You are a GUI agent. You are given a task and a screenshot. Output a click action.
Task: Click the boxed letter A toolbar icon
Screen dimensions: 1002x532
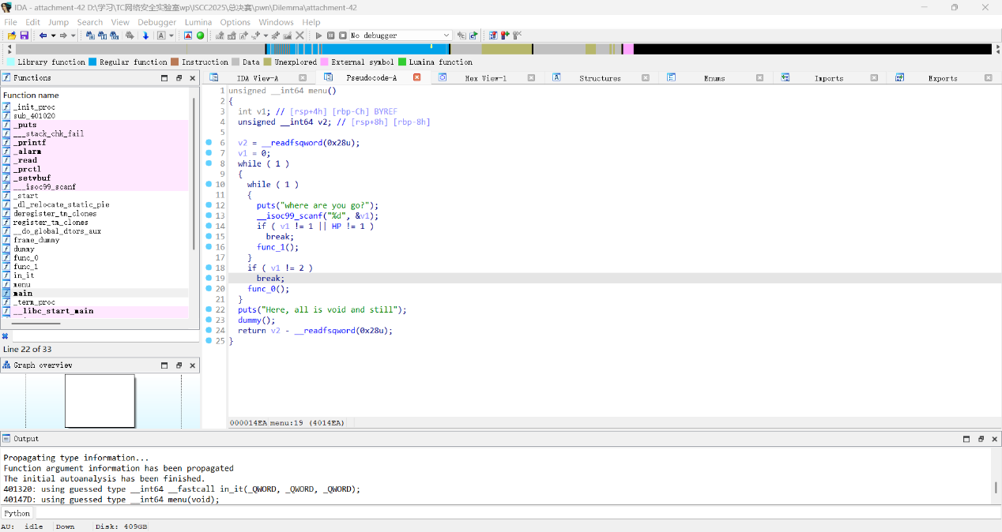[x=161, y=36]
